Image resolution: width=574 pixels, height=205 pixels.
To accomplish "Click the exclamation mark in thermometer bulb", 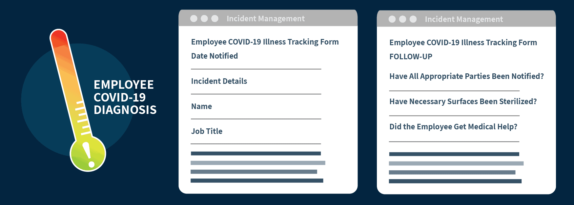I will coord(88,155).
